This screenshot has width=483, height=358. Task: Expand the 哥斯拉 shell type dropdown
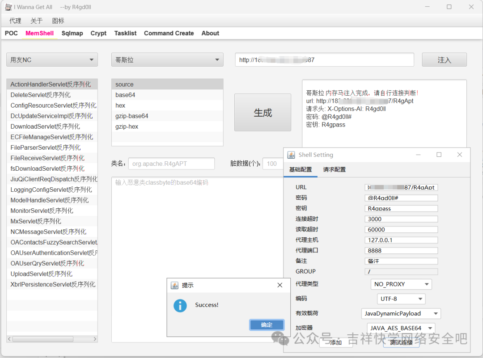point(167,60)
